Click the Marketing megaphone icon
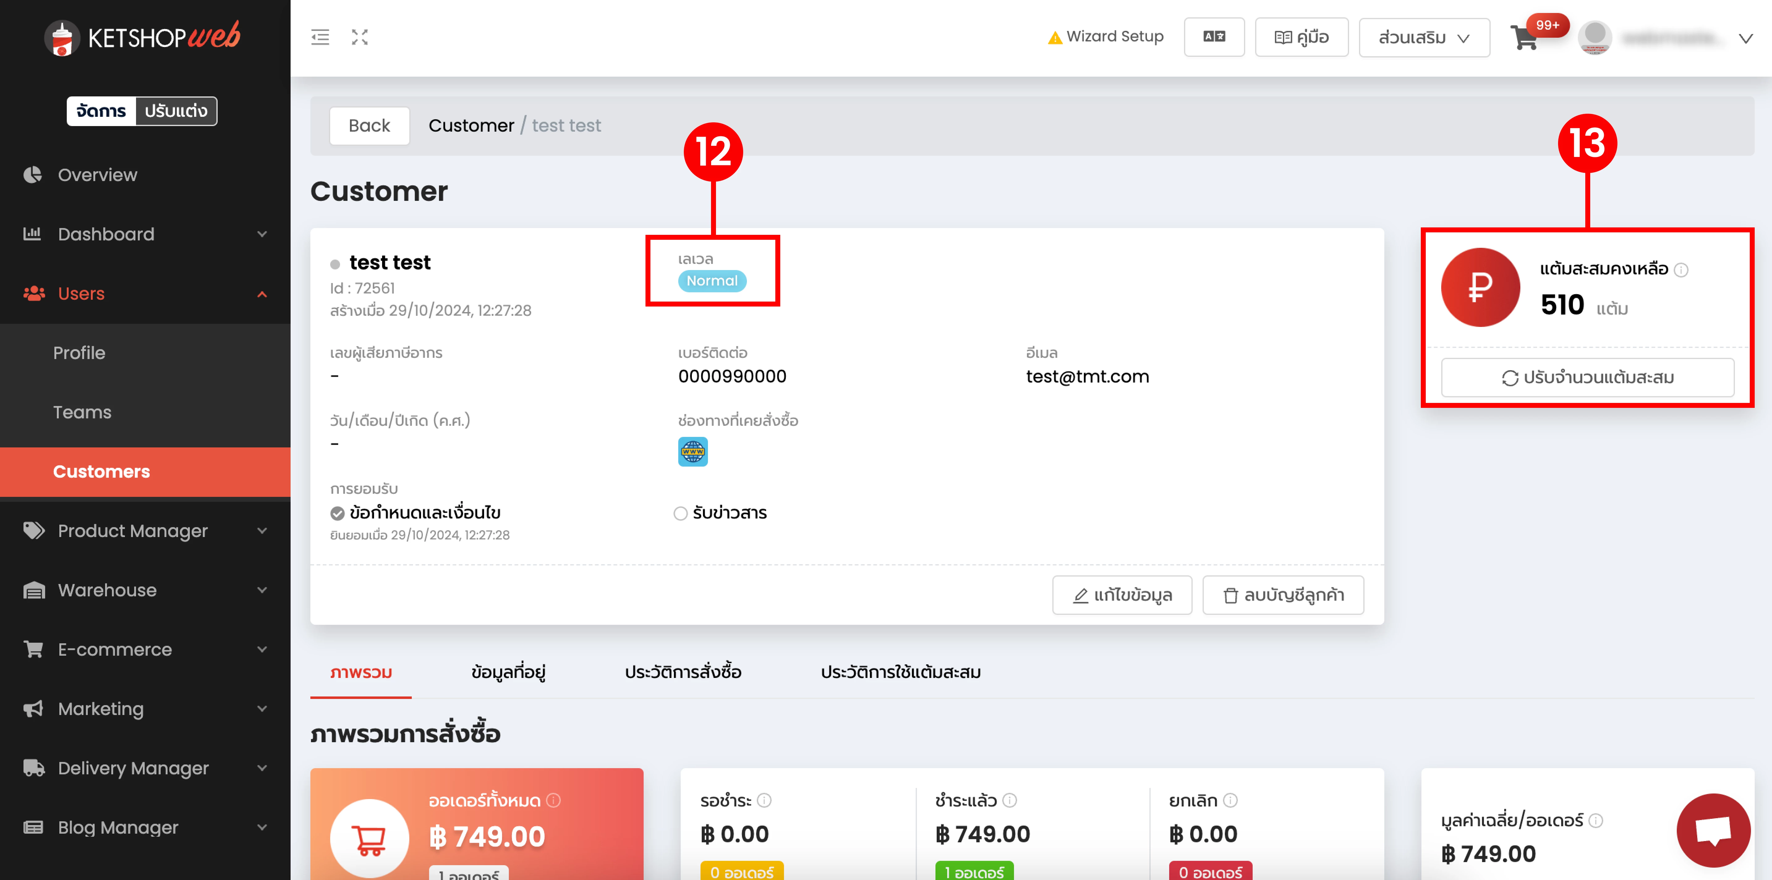 [33, 709]
